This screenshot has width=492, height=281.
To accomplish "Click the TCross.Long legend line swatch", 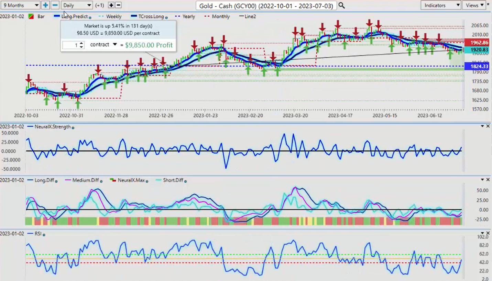I will [x=134, y=16].
